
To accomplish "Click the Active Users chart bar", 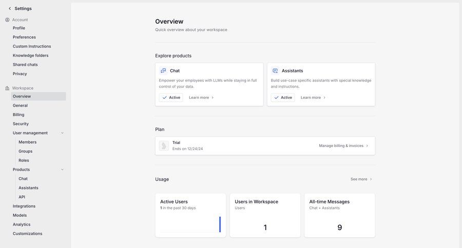I will tap(220, 224).
